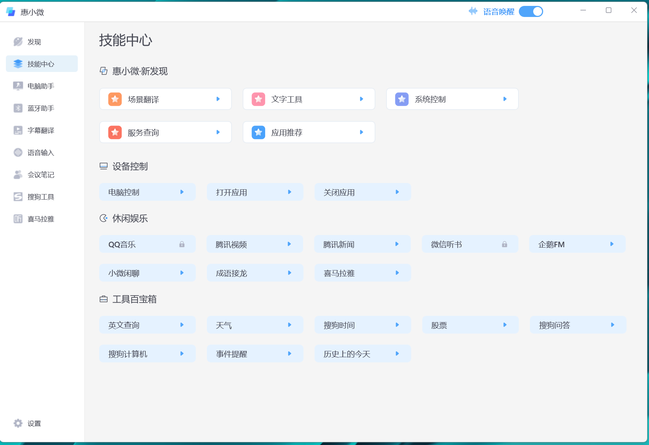Click the 设置 gear icon
This screenshot has height=445, width=649.
click(x=18, y=423)
